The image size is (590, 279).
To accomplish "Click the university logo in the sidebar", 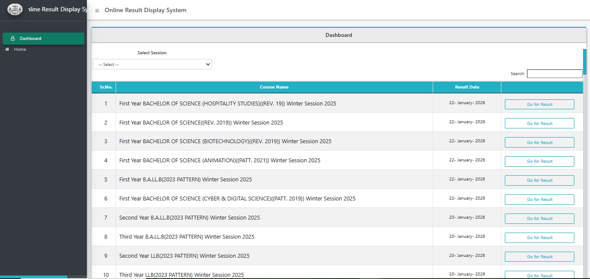I will [x=15, y=10].
